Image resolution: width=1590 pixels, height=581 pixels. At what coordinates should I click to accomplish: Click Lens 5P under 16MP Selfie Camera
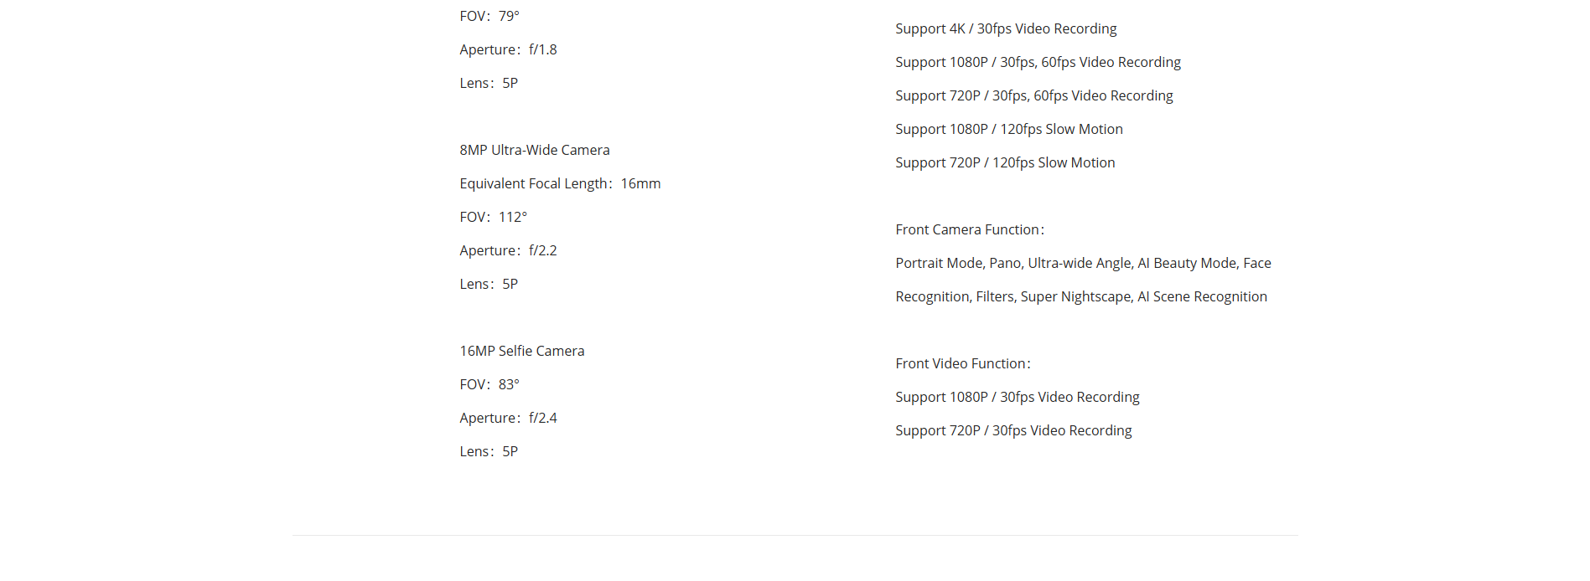[489, 451]
